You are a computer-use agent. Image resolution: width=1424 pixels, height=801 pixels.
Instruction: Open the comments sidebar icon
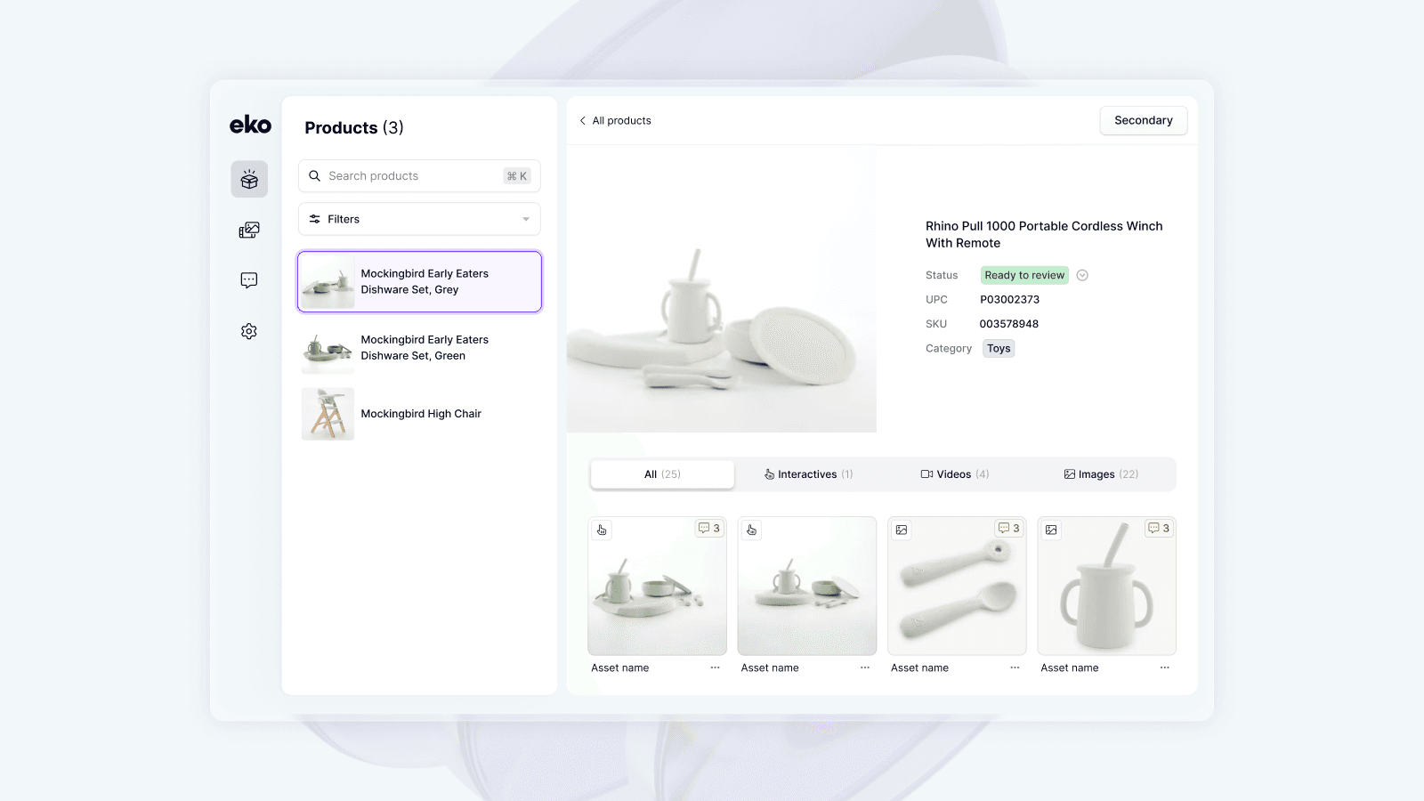249,280
